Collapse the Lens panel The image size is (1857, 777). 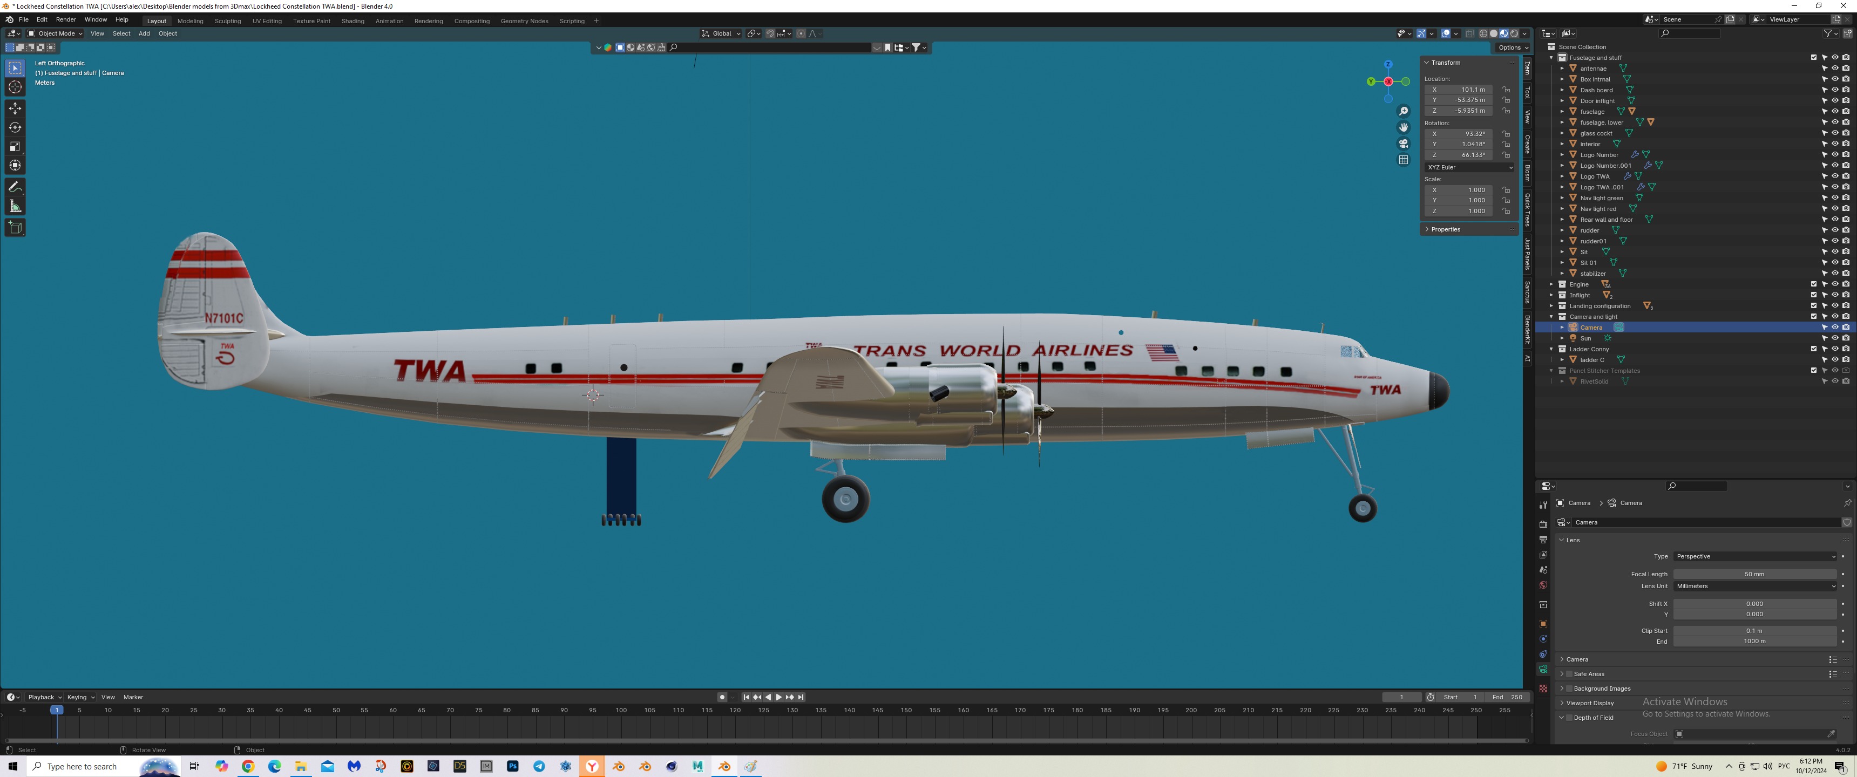click(x=1573, y=540)
